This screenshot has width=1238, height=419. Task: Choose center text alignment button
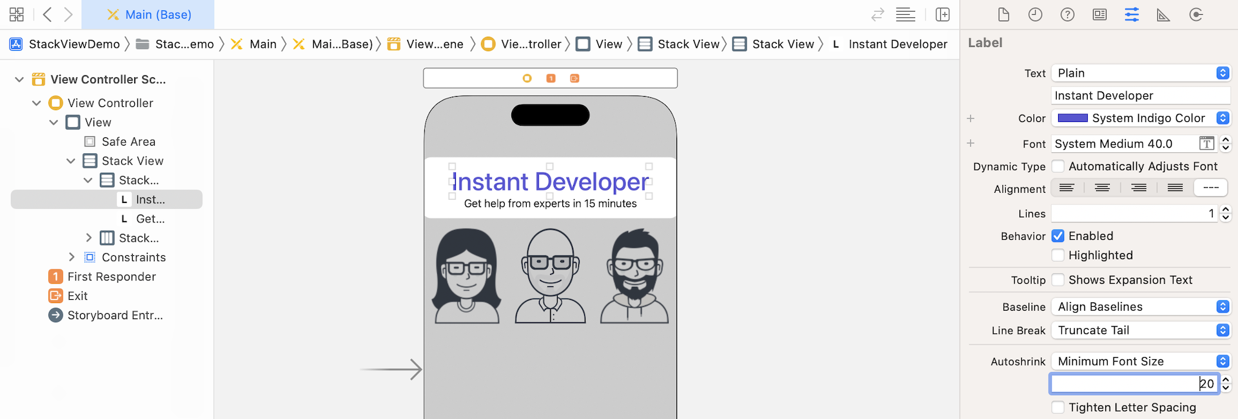click(1103, 188)
